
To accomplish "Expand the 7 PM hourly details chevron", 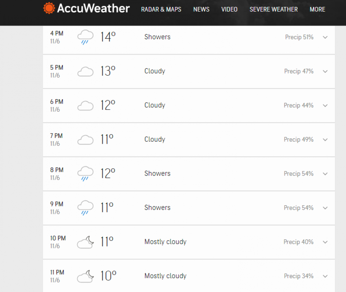I will 325,140.
